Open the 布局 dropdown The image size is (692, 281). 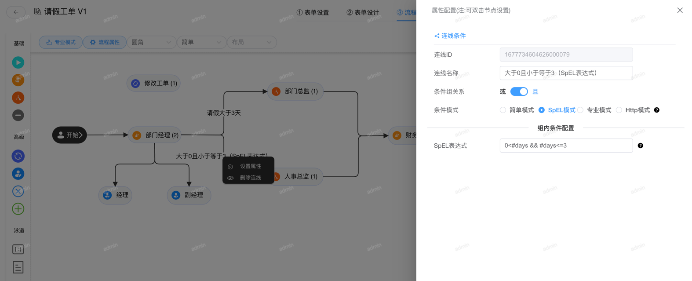(251, 42)
